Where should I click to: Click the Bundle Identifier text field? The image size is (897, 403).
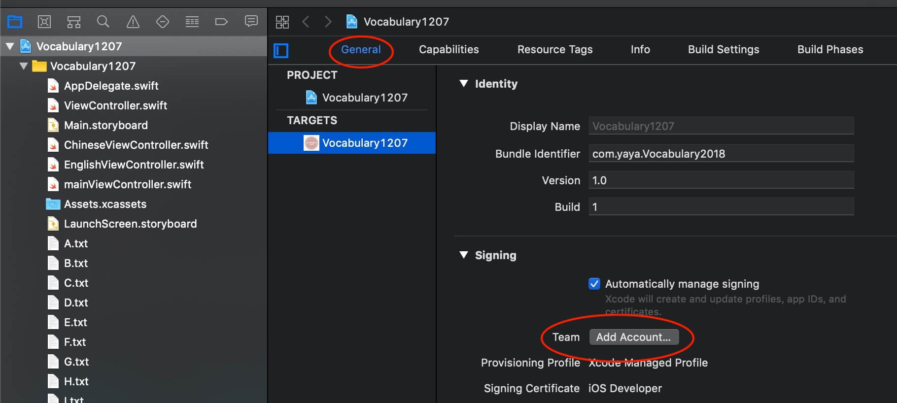point(721,154)
